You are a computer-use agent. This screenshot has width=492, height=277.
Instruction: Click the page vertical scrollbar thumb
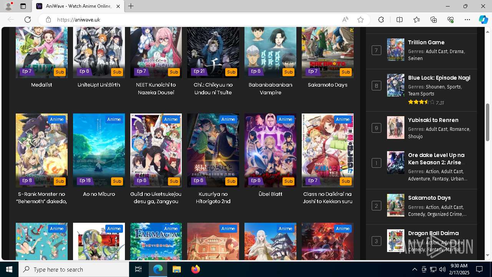pyautogui.click(x=488, y=122)
